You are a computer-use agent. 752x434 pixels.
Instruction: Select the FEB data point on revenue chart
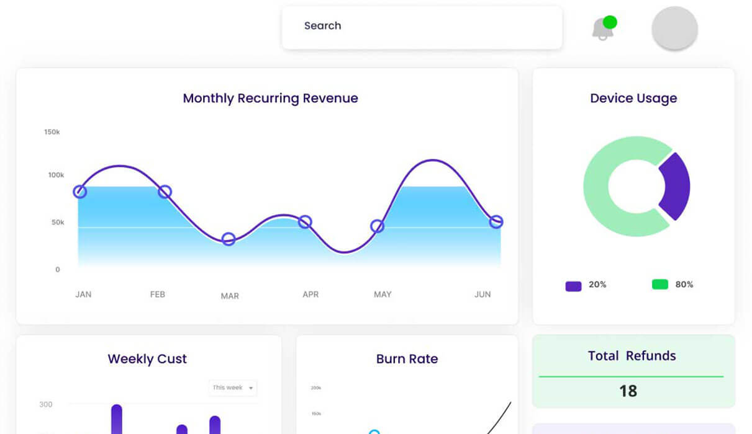pyautogui.click(x=165, y=192)
